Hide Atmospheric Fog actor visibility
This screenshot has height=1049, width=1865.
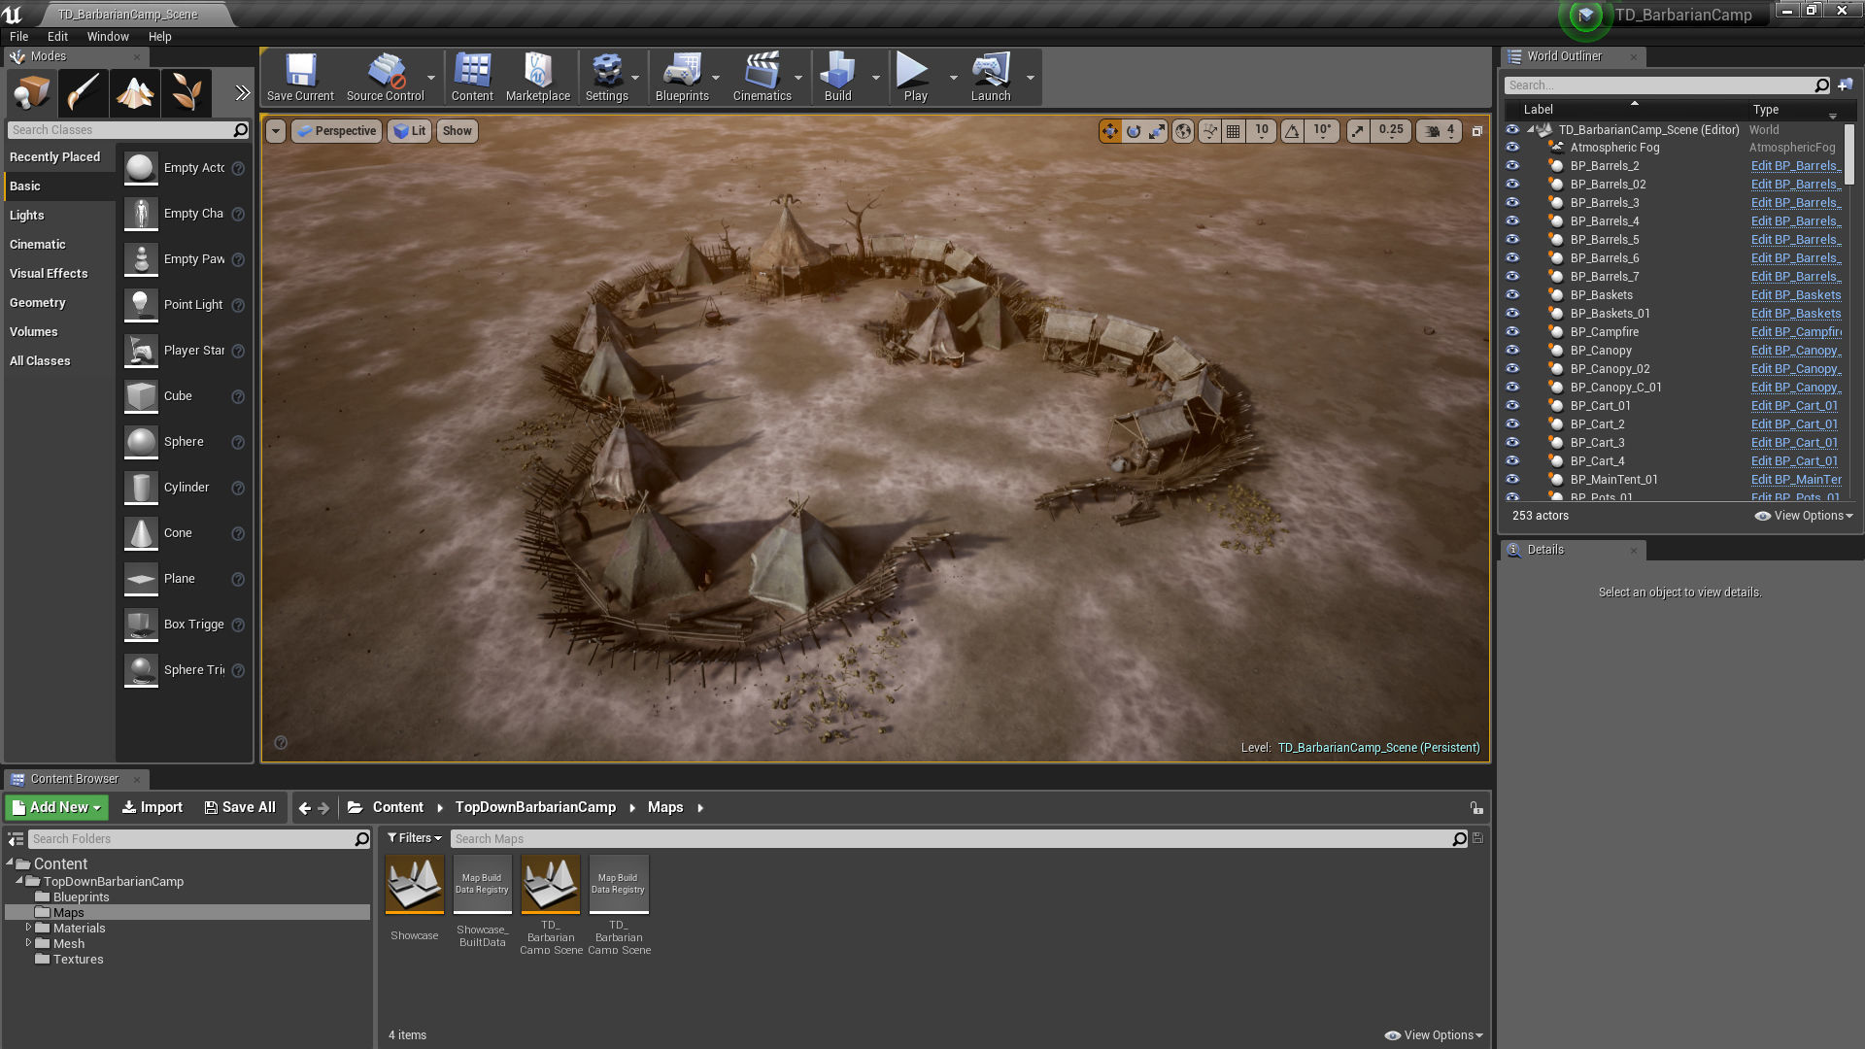(1512, 148)
